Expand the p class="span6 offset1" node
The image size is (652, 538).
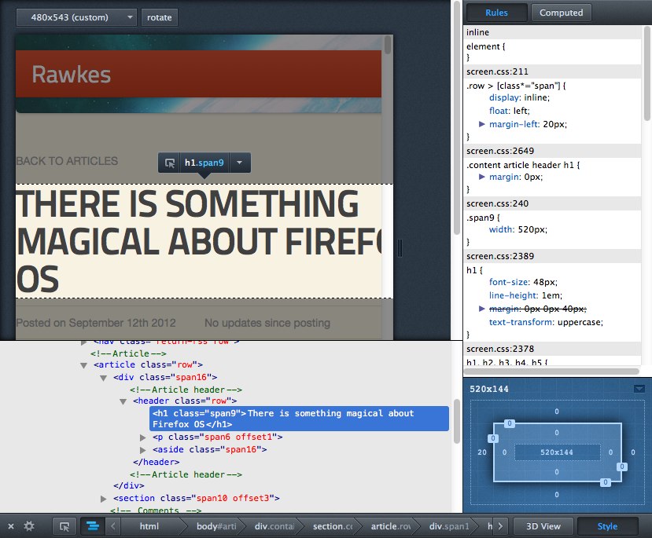tap(142, 437)
